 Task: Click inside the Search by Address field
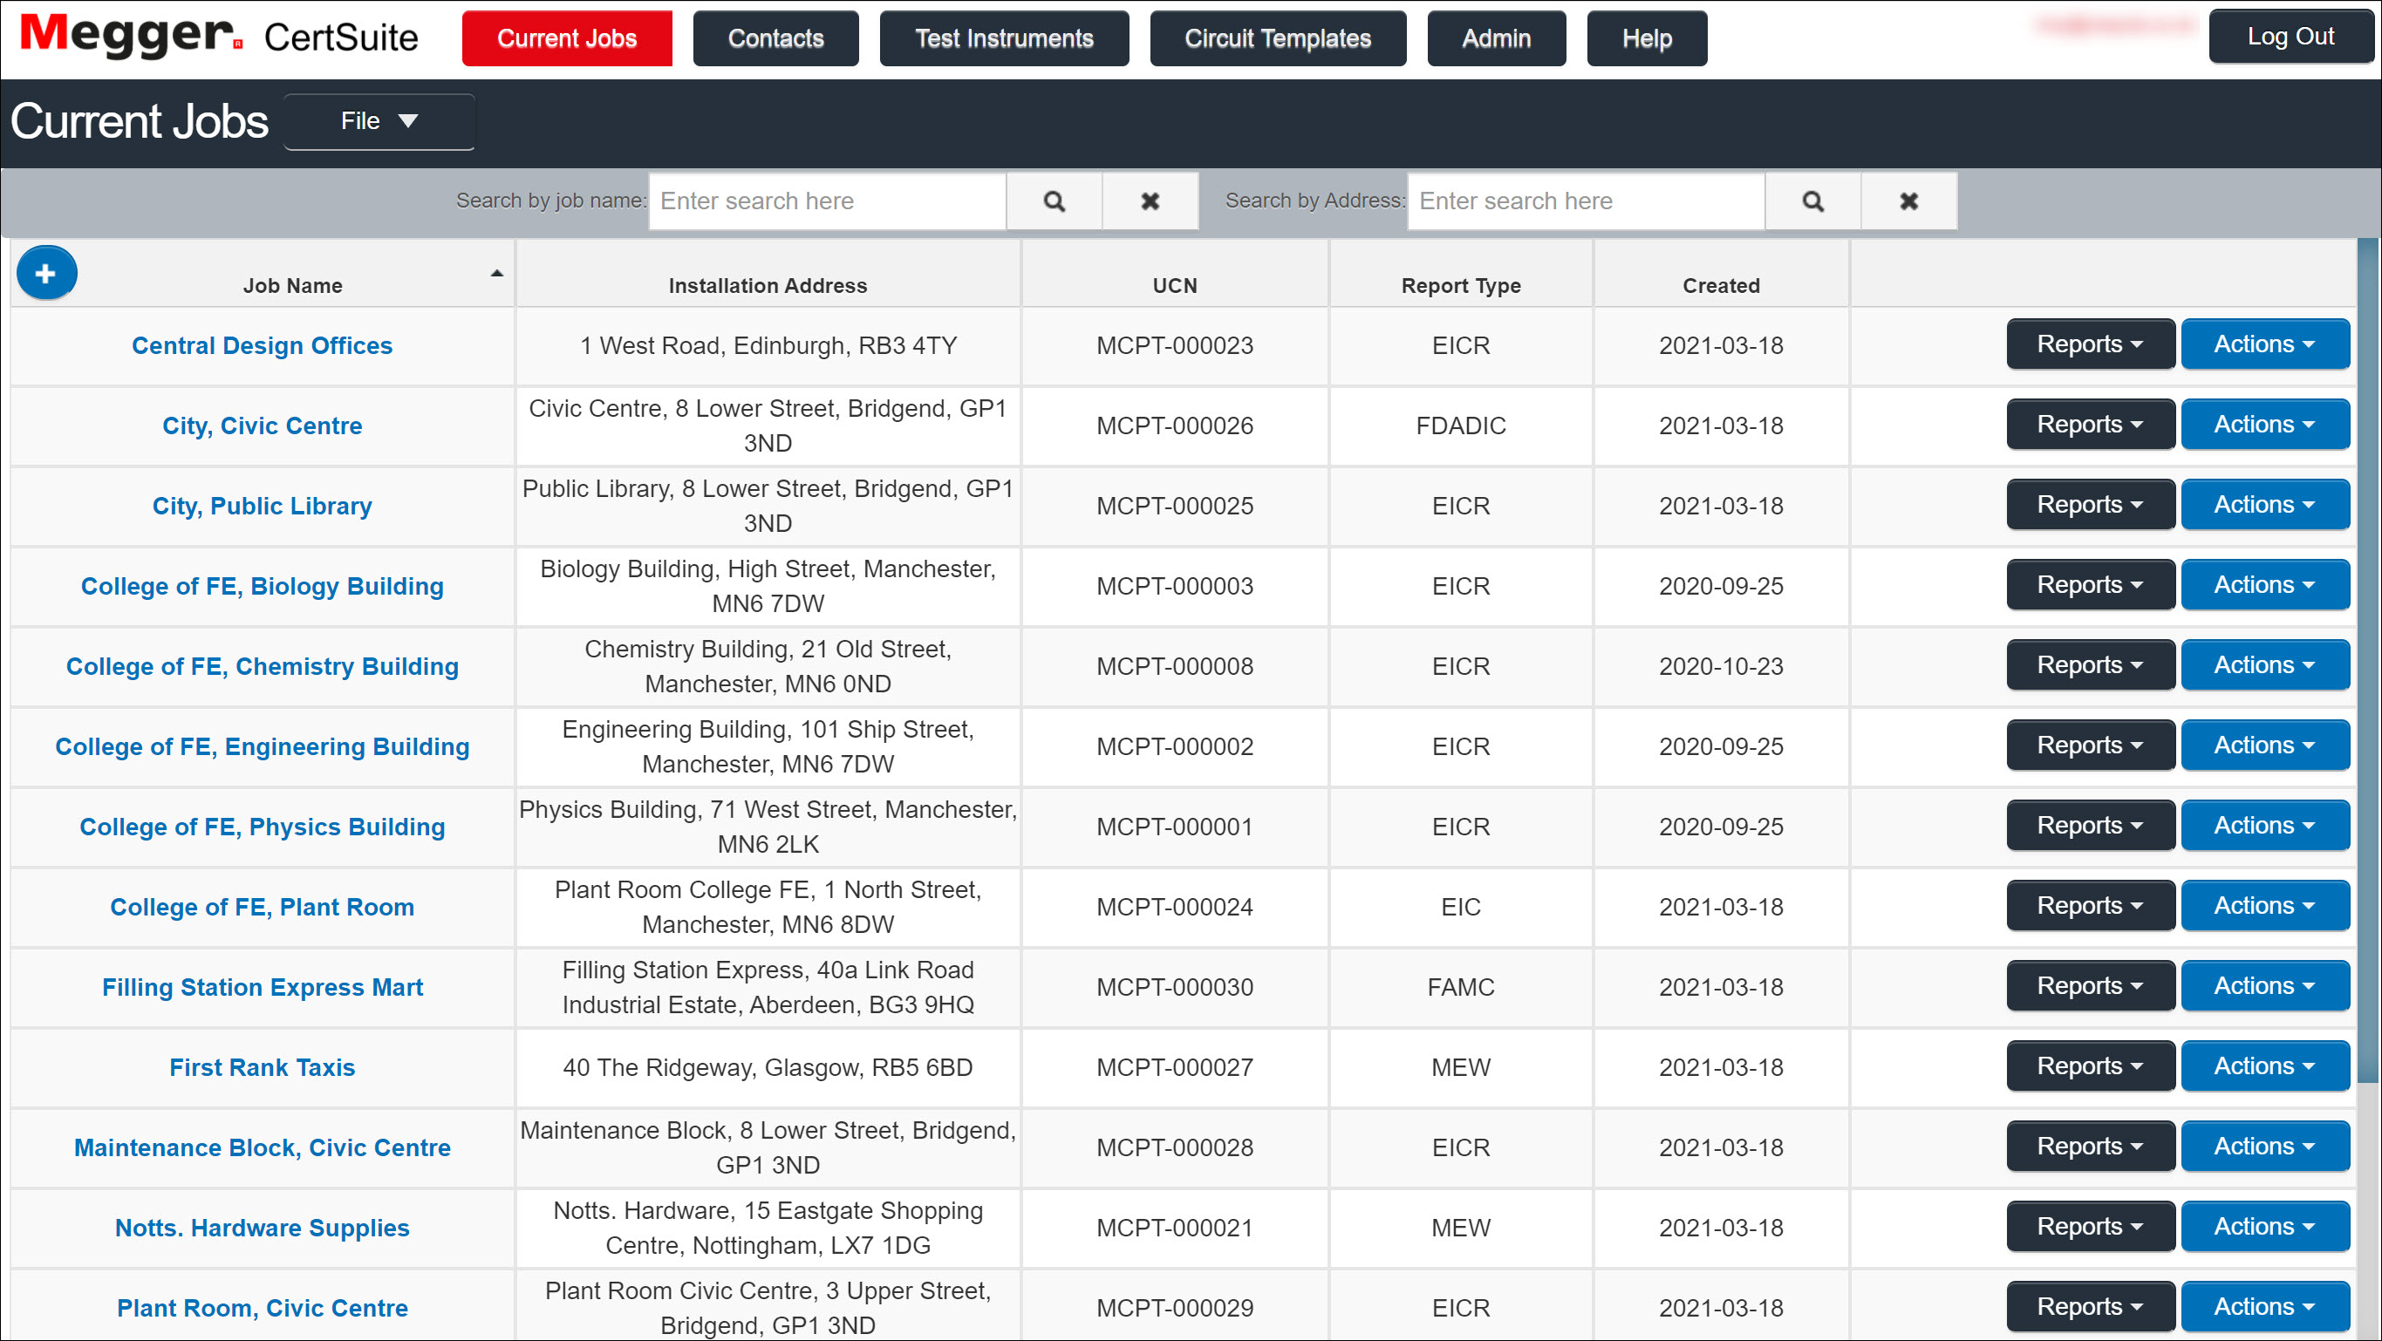coord(1584,201)
